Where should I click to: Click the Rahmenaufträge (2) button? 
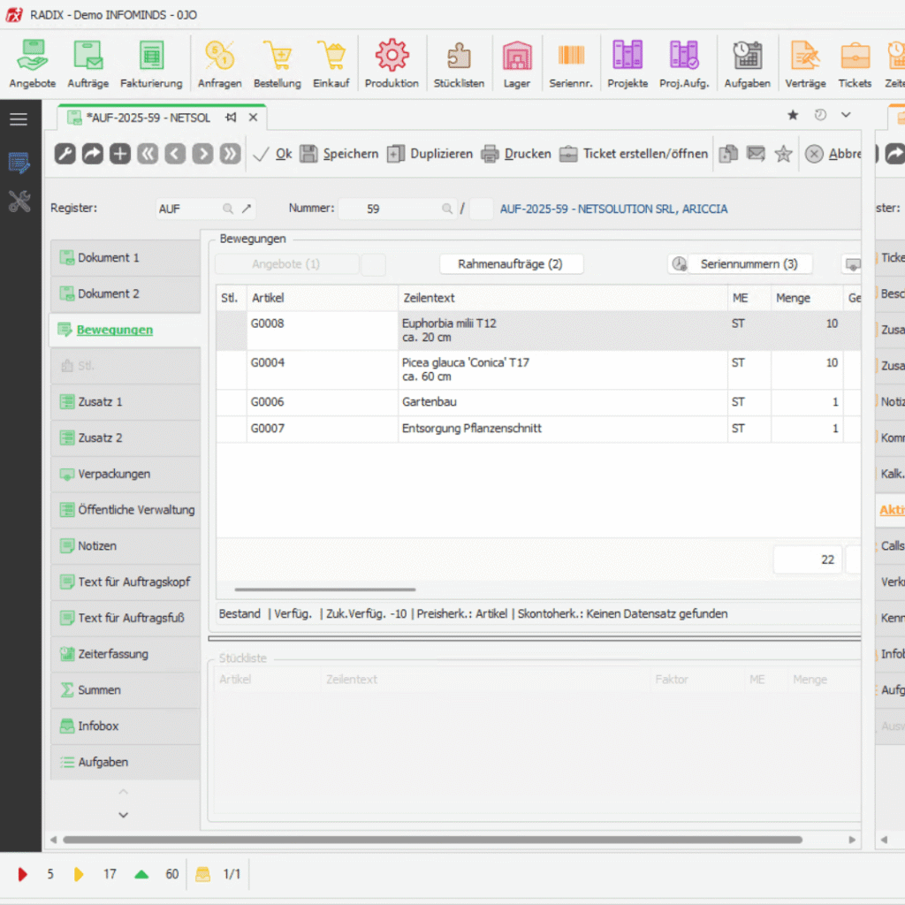click(511, 263)
